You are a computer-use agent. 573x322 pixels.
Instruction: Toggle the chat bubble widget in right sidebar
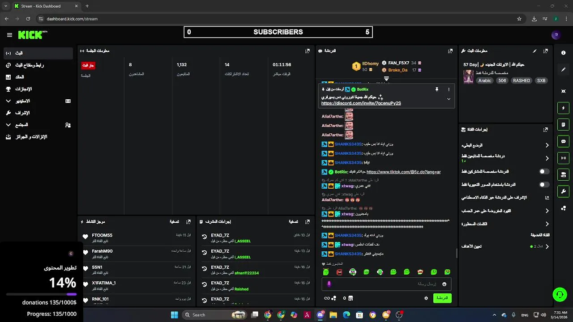(563, 141)
